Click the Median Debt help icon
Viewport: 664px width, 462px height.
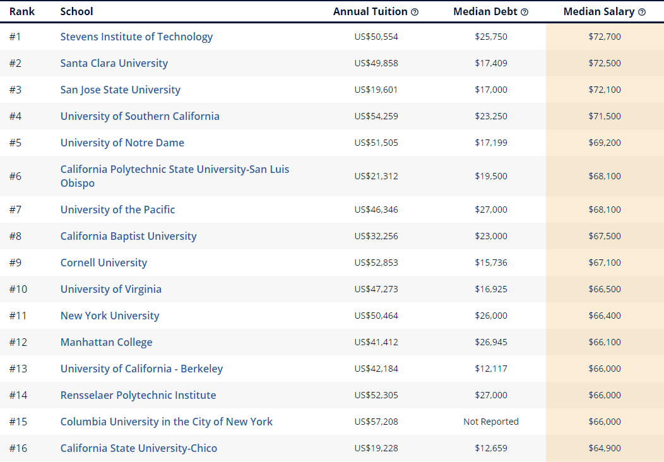(525, 12)
